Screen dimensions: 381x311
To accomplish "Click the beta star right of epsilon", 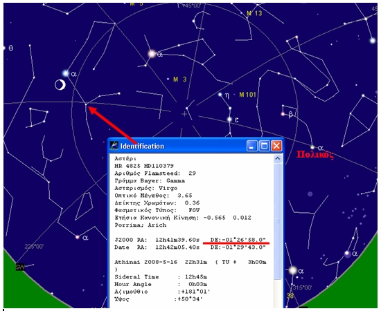I will (x=283, y=114).
